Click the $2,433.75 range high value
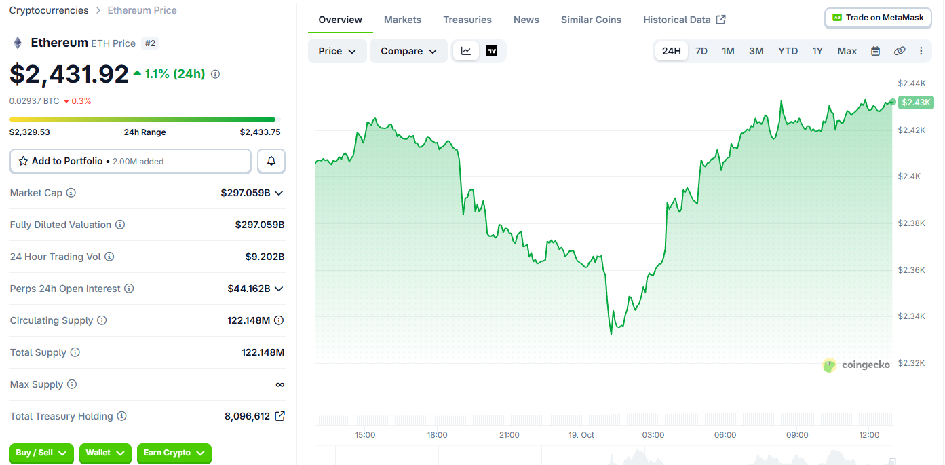The image size is (945, 465). [260, 132]
